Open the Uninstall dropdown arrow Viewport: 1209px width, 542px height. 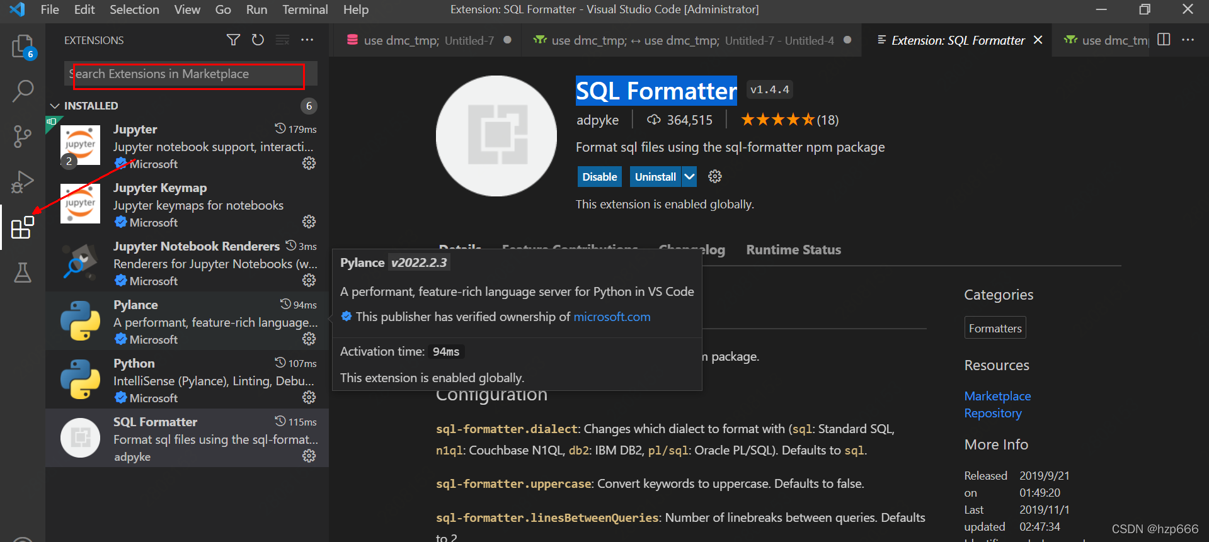point(689,177)
